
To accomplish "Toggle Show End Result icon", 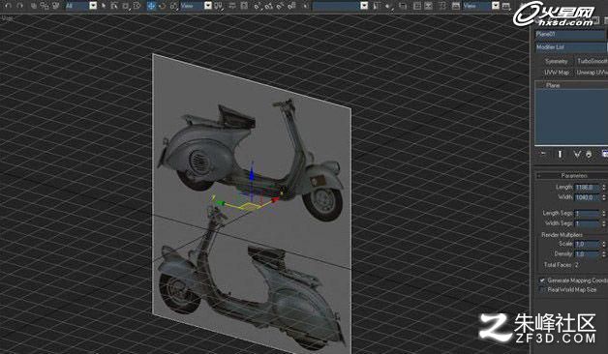I will tap(560, 154).
